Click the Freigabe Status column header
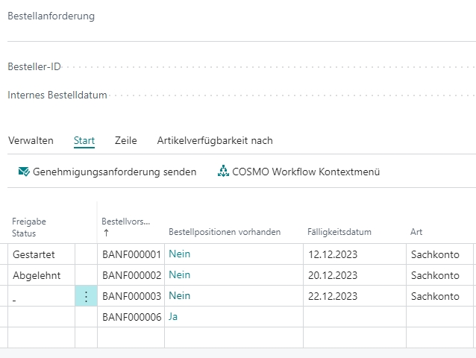This screenshot has width=476, height=358. [x=29, y=227]
